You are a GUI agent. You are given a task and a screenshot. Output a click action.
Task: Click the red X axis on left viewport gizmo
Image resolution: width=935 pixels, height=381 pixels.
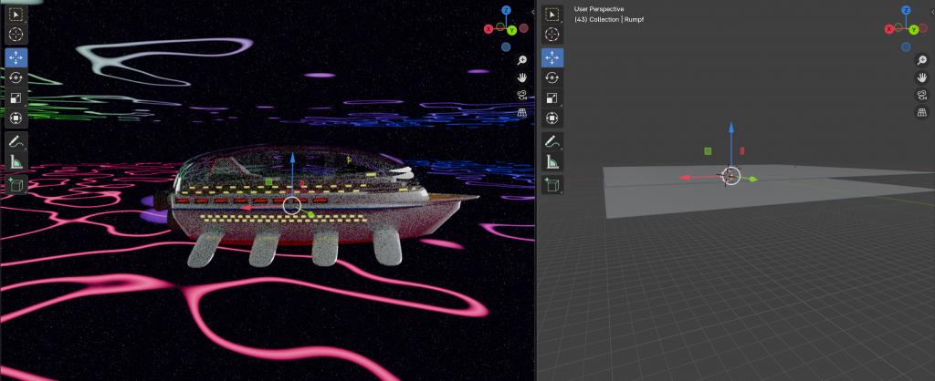tap(489, 29)
